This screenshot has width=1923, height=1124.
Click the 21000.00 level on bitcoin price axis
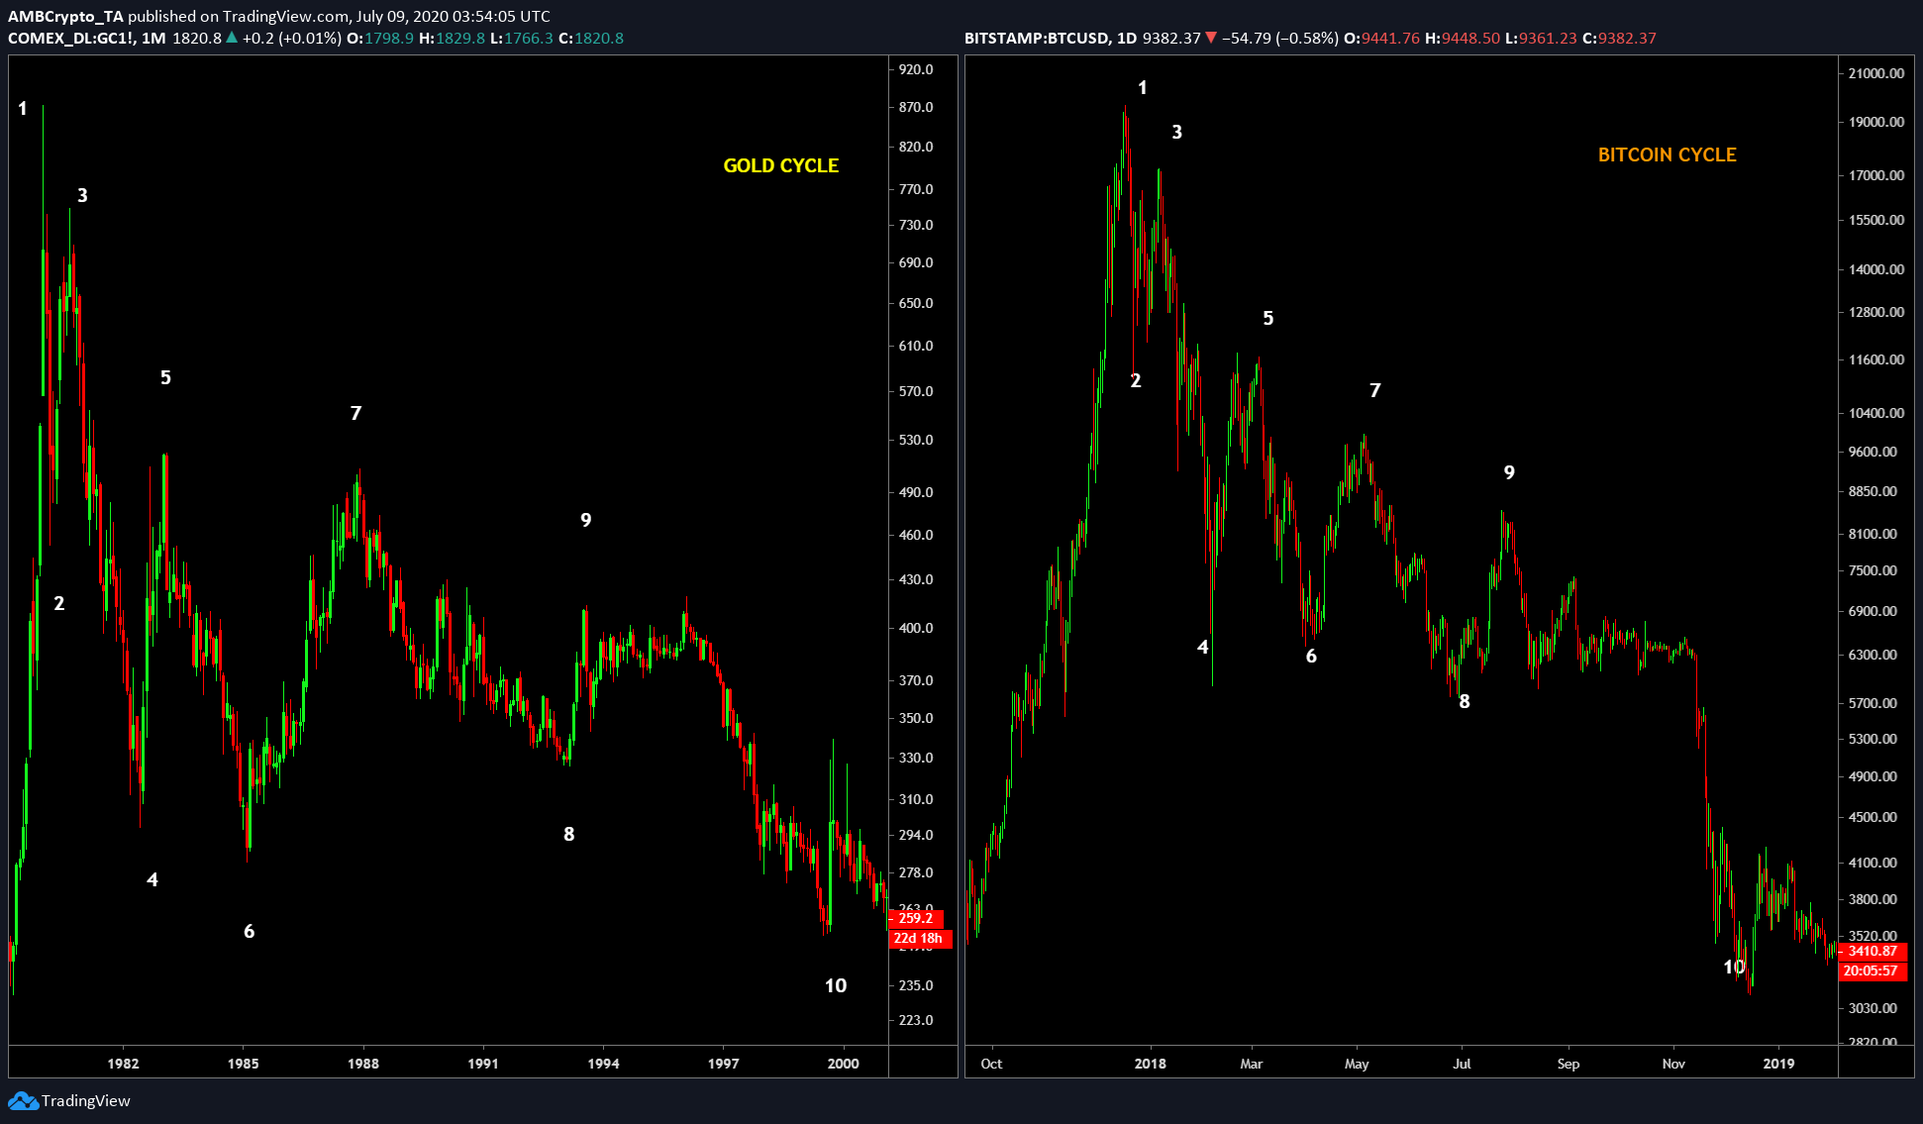tap(1876, 73)
